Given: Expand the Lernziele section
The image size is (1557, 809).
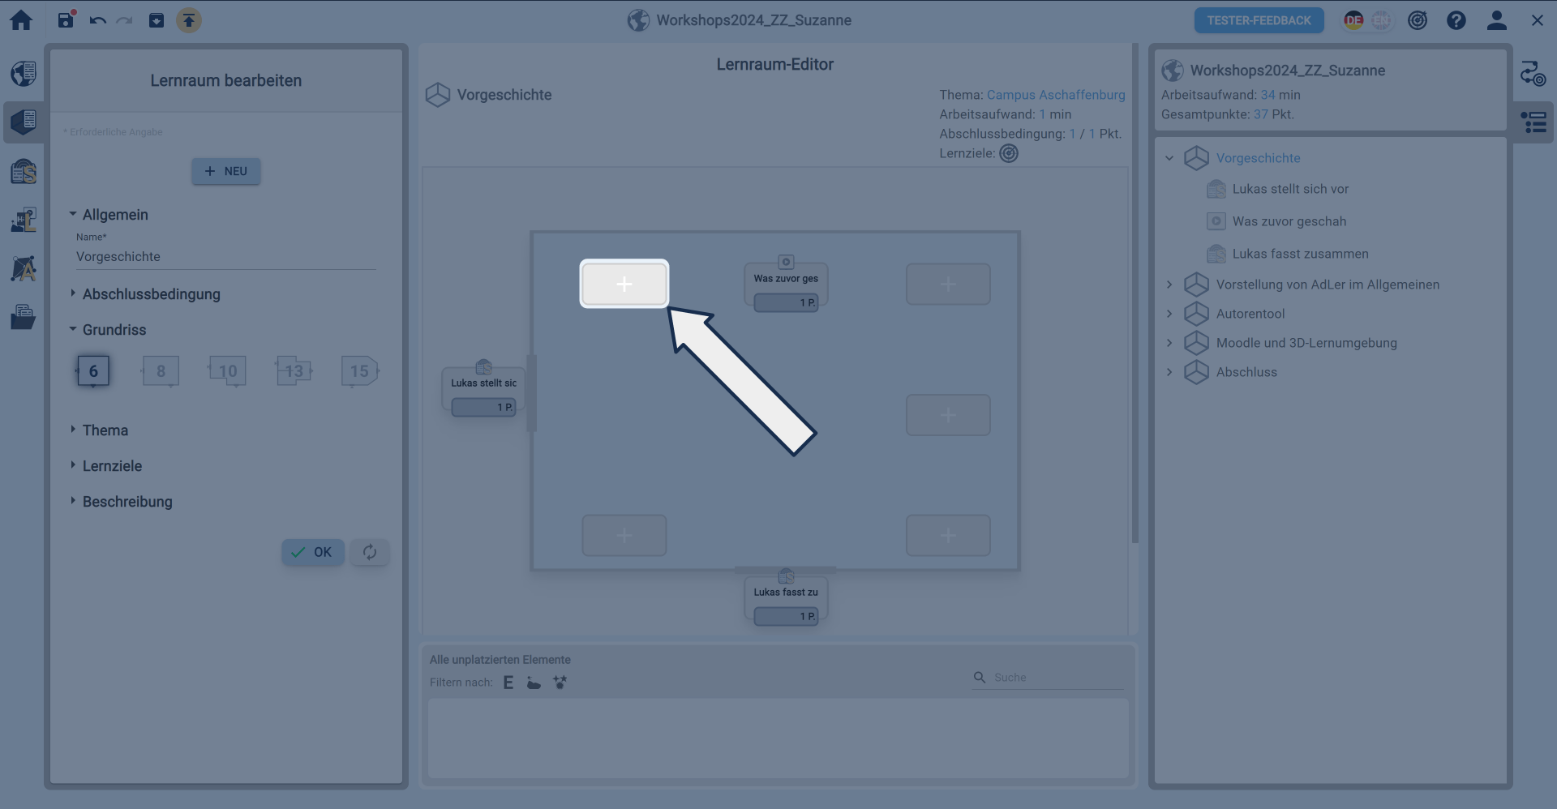Looking at the screenshot, I should coord(112,466).
